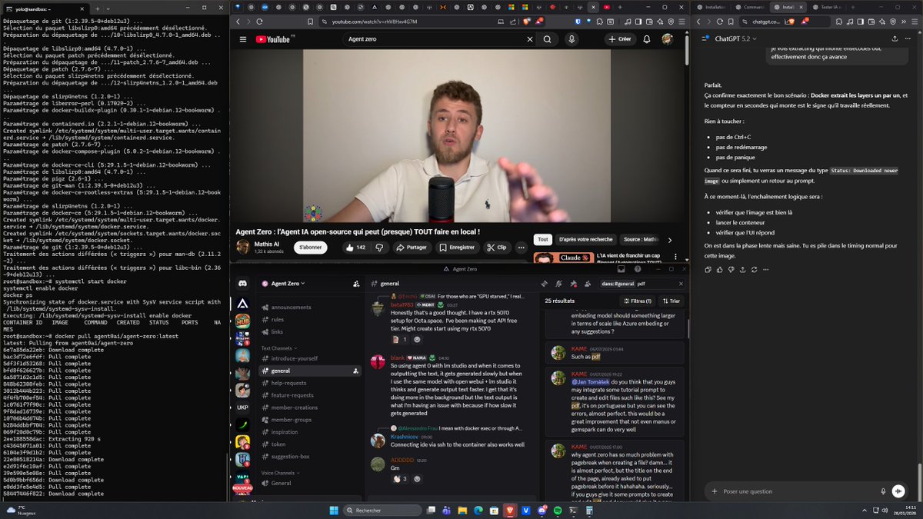Image resolution: width=923 pixels, height=519 pixels.
Task: Open more actions menu beside Clip
Action: coord(522,248)
